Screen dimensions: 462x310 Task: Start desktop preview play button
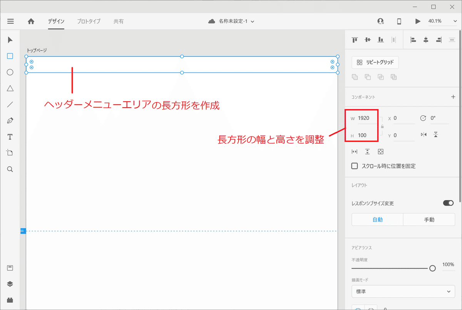[418, 22]
